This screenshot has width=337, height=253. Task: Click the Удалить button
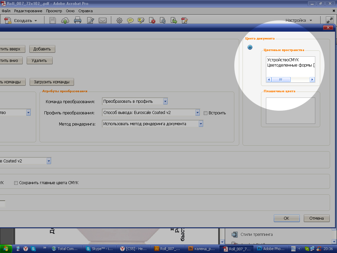[x=39, y=61]
